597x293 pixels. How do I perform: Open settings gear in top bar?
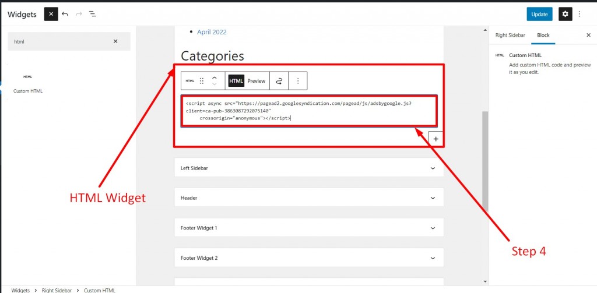pyautogui.click(x=566, y=14)
